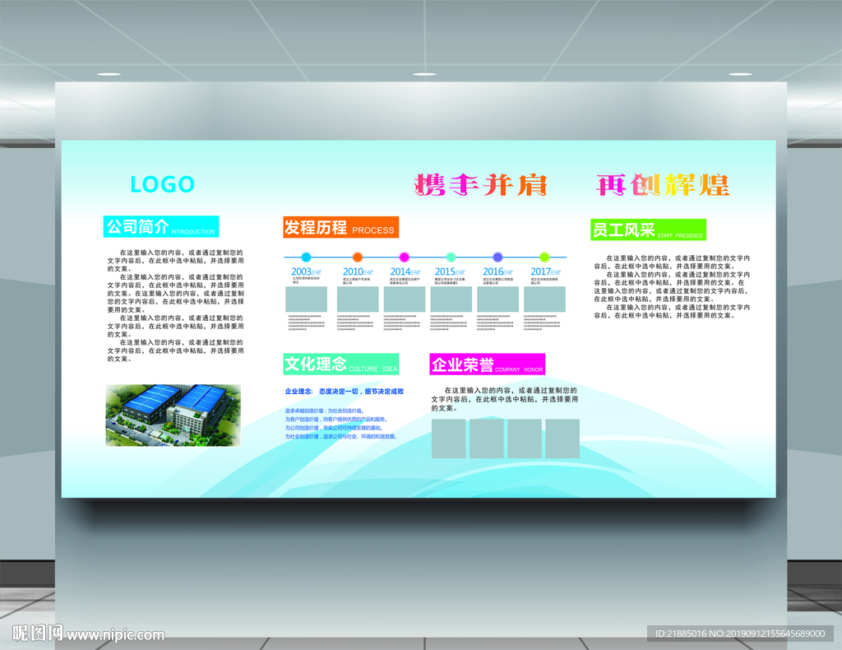Click the cyan LOGO text
Viewport: 842px width, 650px height.
point(162,184)
